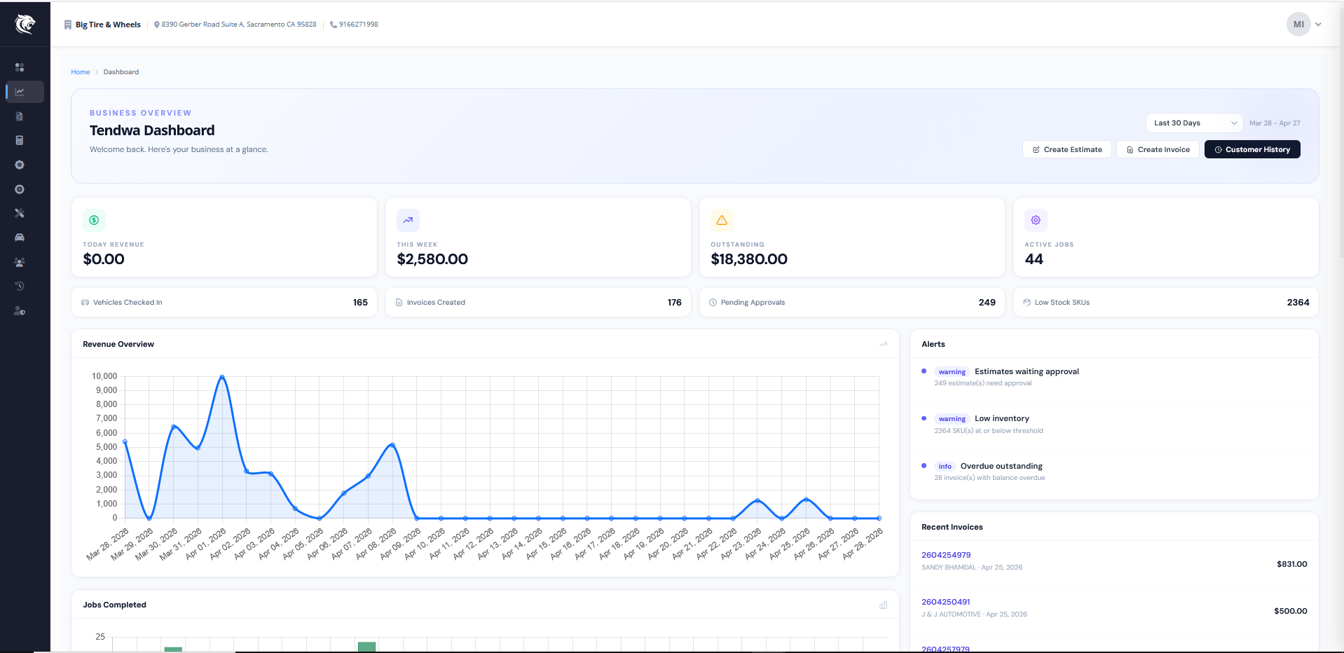Click the Jobs Completed heading
The width and height of the screenshot is (1344, 653).
click(x=114, y=605)
